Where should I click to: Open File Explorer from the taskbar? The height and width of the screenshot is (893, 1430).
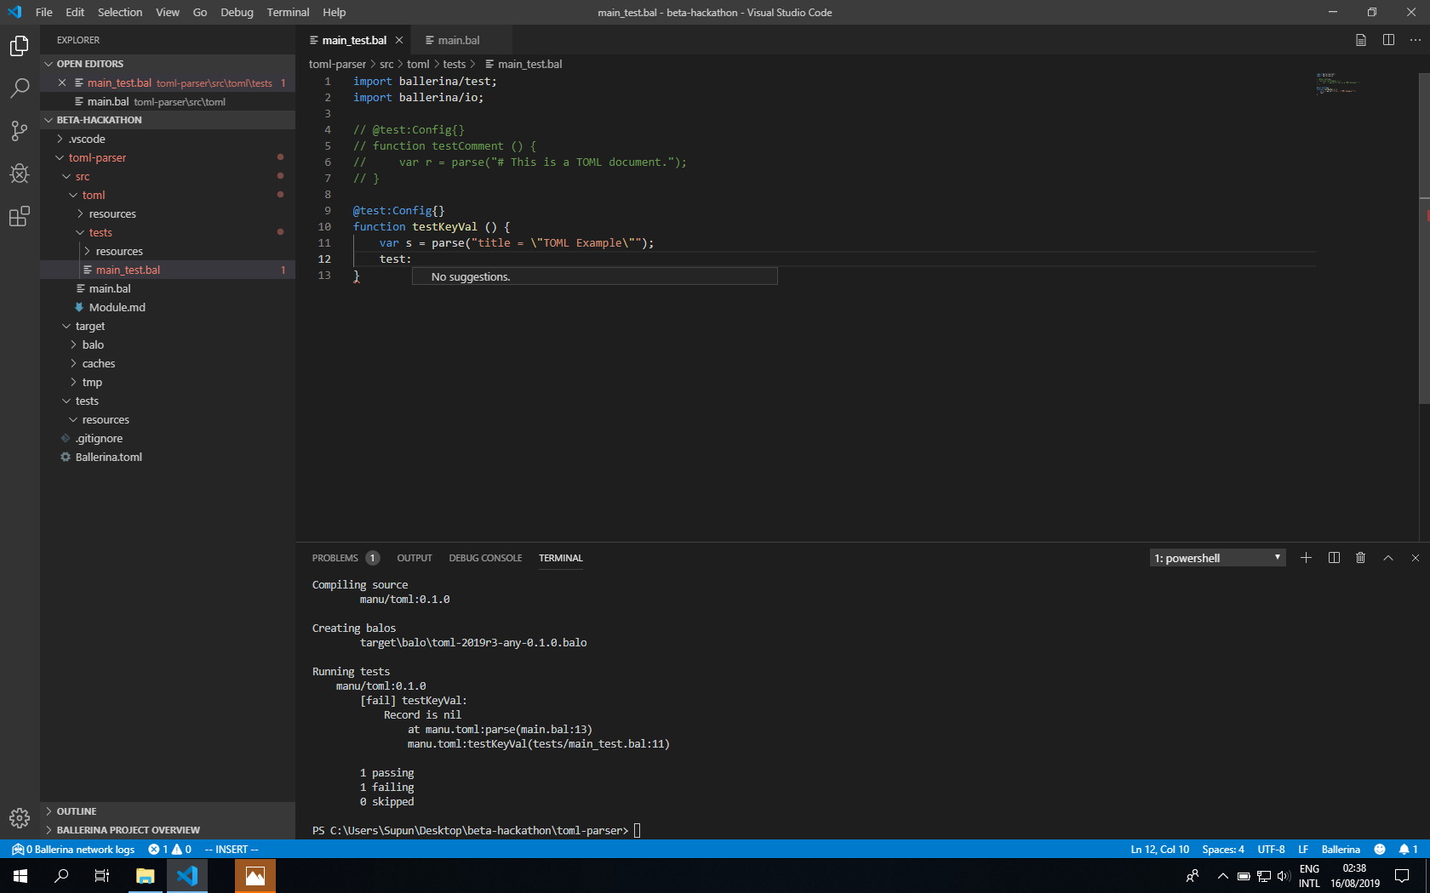pos(146,876)
